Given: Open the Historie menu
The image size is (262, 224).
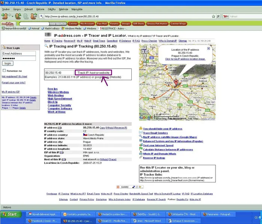Looking at the screenshot, I should click(x=40, y=9).
